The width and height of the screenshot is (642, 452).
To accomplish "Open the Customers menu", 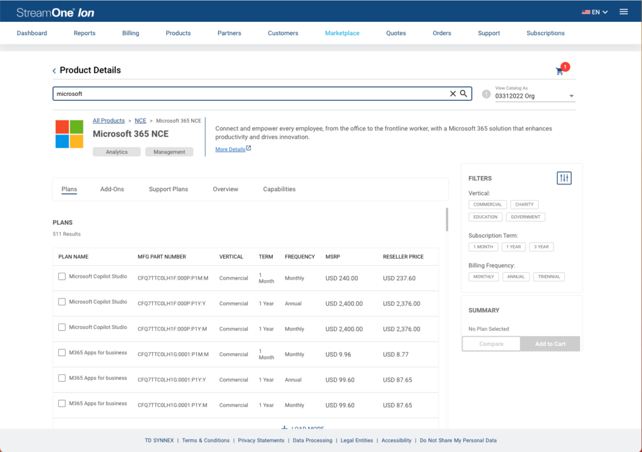I will click(283, 33).
